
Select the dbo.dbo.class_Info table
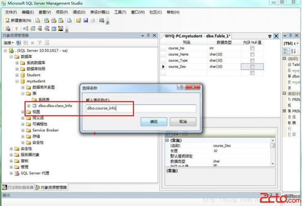pos(55,106)
